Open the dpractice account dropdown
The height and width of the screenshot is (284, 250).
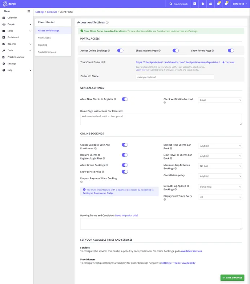click(240, 4)
